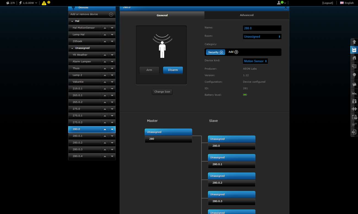Select the General tab
Image resolution: width=358 pixels, height=214 pixels.
pyautogui.click(x=162, y=15)
